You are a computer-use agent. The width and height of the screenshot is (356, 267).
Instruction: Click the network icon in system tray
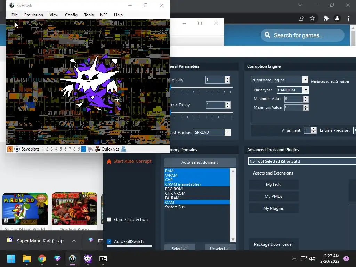(304, 259)
